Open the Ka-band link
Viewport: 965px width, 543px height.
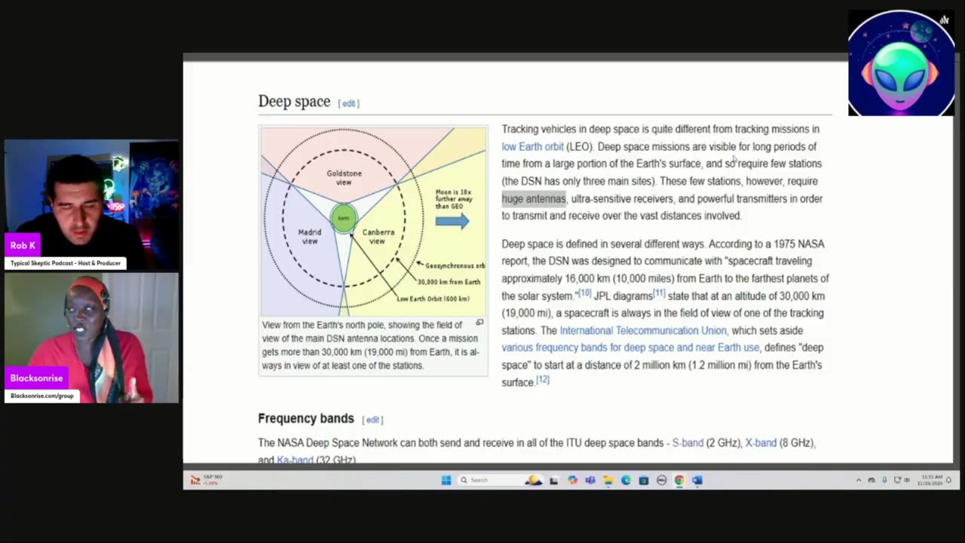295,459
